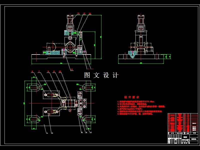Click part callout number 10
Viewport: 200px width, 150px height.
60,71
